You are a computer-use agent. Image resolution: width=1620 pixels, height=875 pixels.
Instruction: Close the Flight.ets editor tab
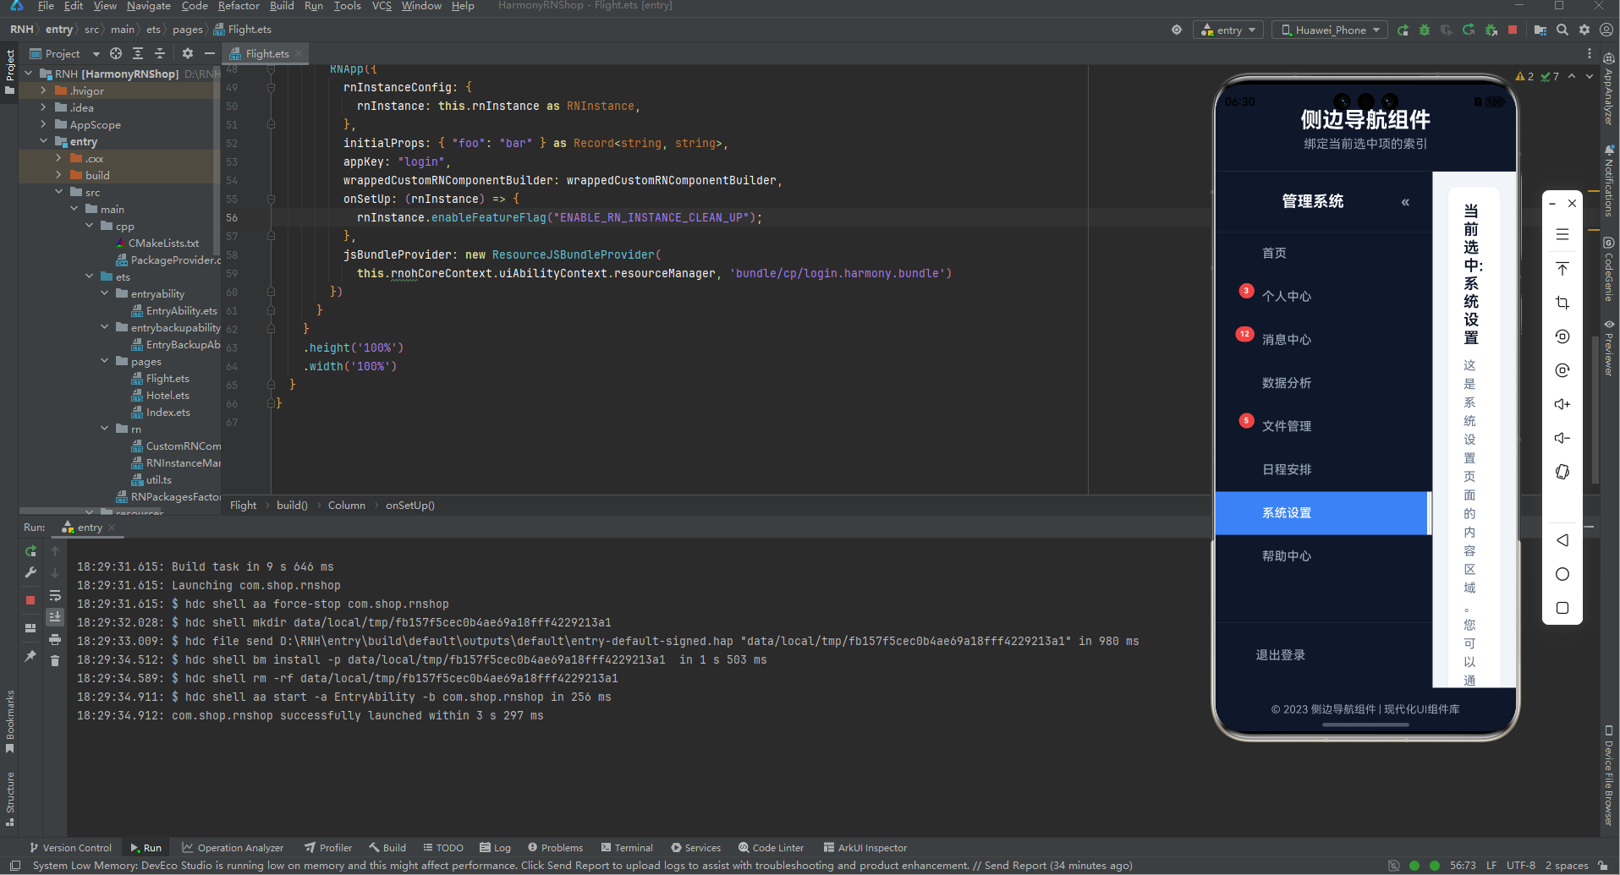tap(299, 53)
